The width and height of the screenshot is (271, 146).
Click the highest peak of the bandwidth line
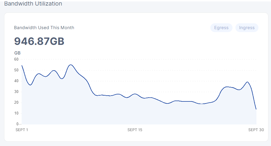[x=71, y=65]
